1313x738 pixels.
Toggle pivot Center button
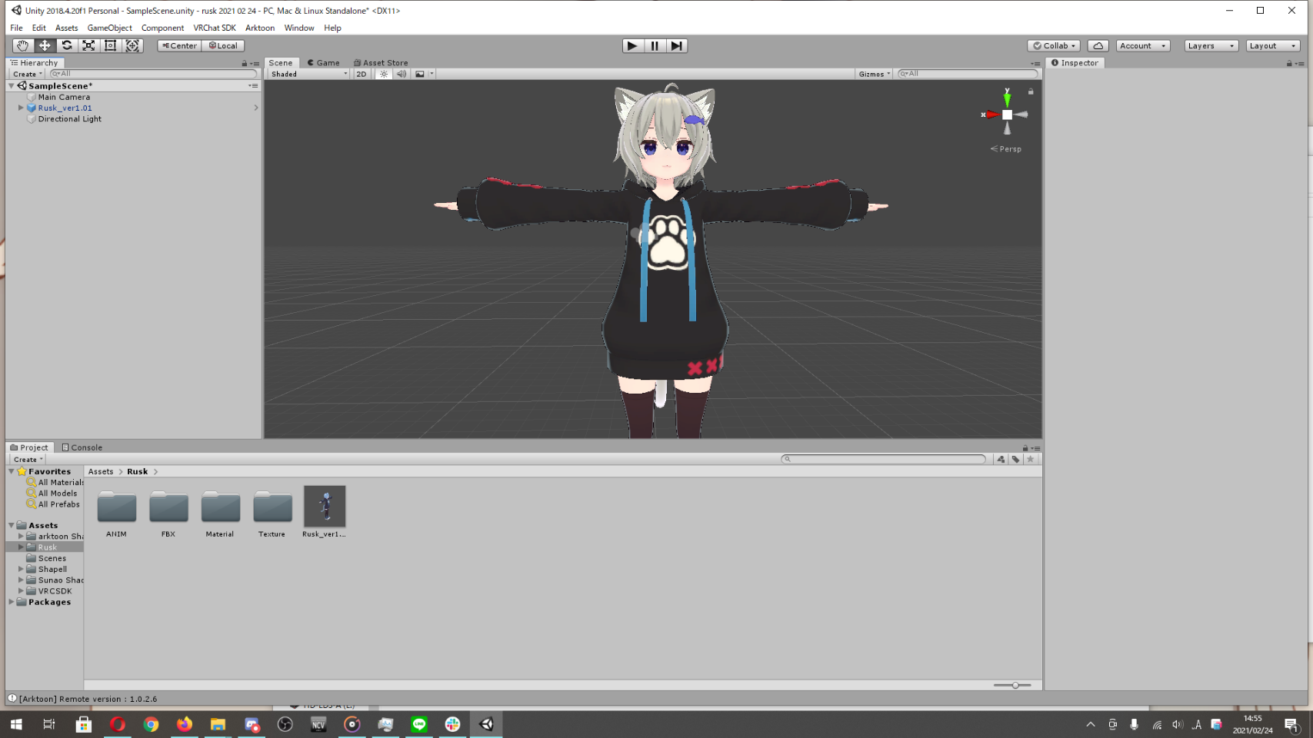coord(179,46)
